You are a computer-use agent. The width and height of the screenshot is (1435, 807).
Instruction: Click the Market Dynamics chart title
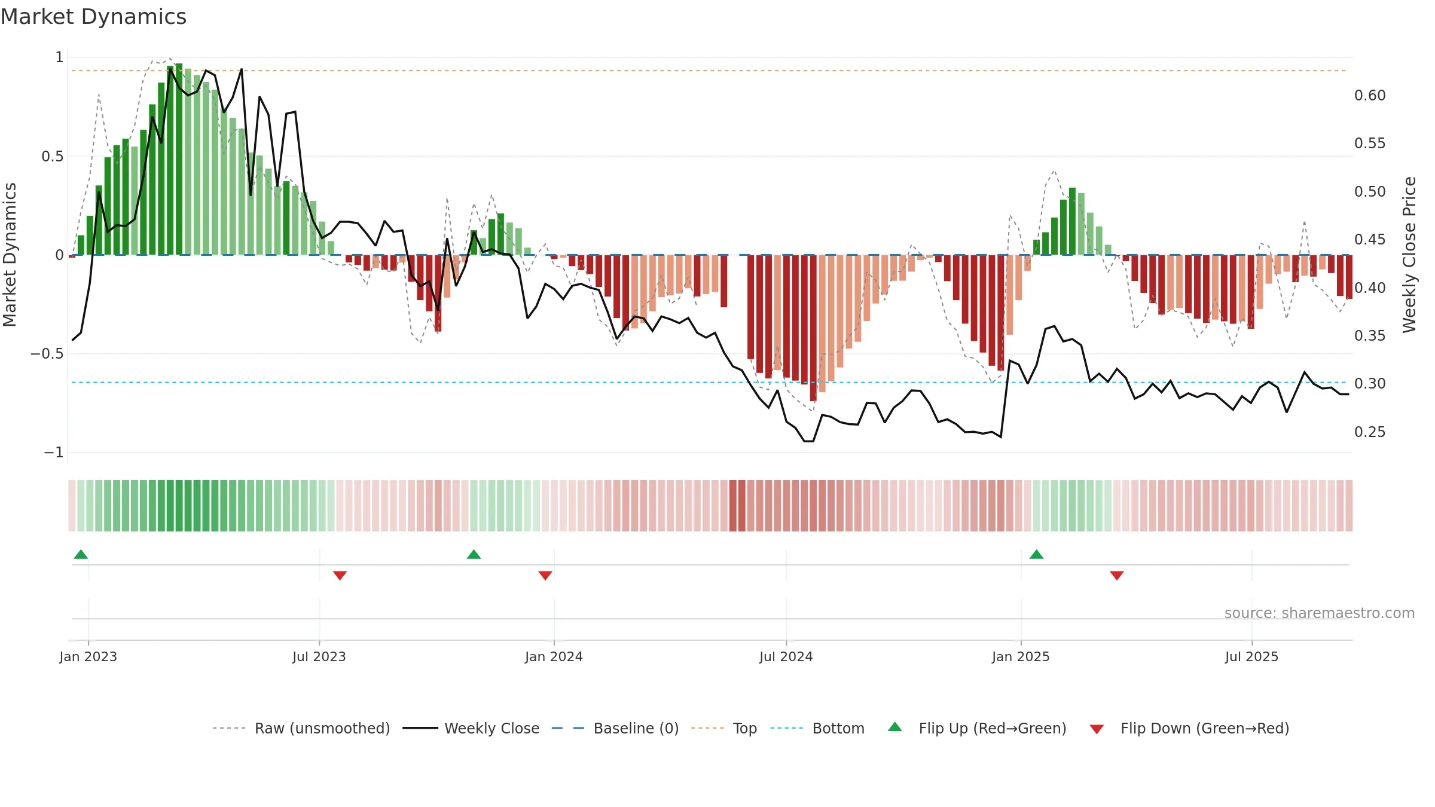[93, 17]
